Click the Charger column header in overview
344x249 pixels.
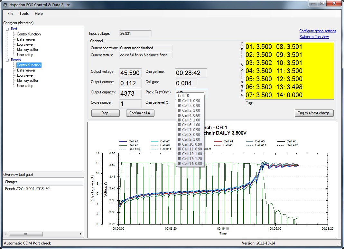(11, 182)
